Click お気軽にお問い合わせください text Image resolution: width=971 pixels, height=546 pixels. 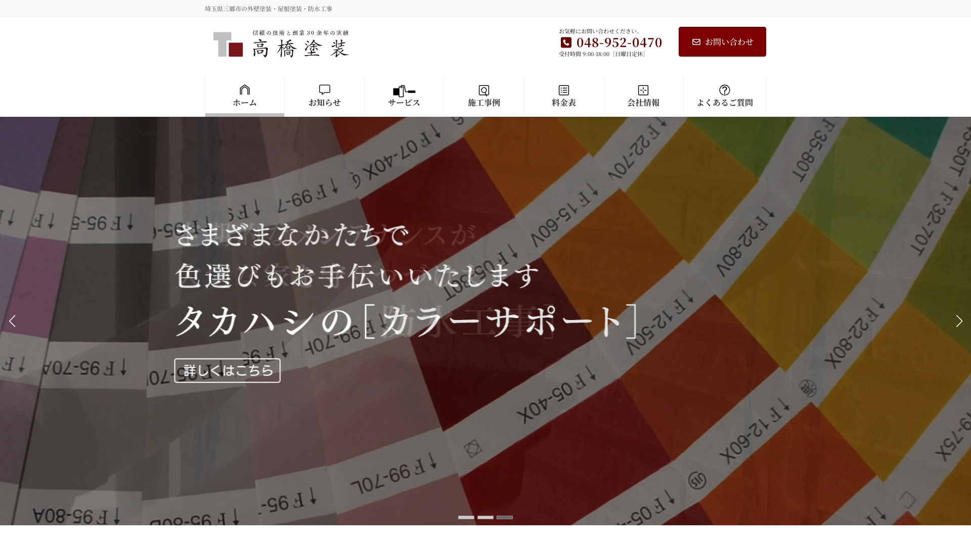pyautogui.click(x=600, y=31)
